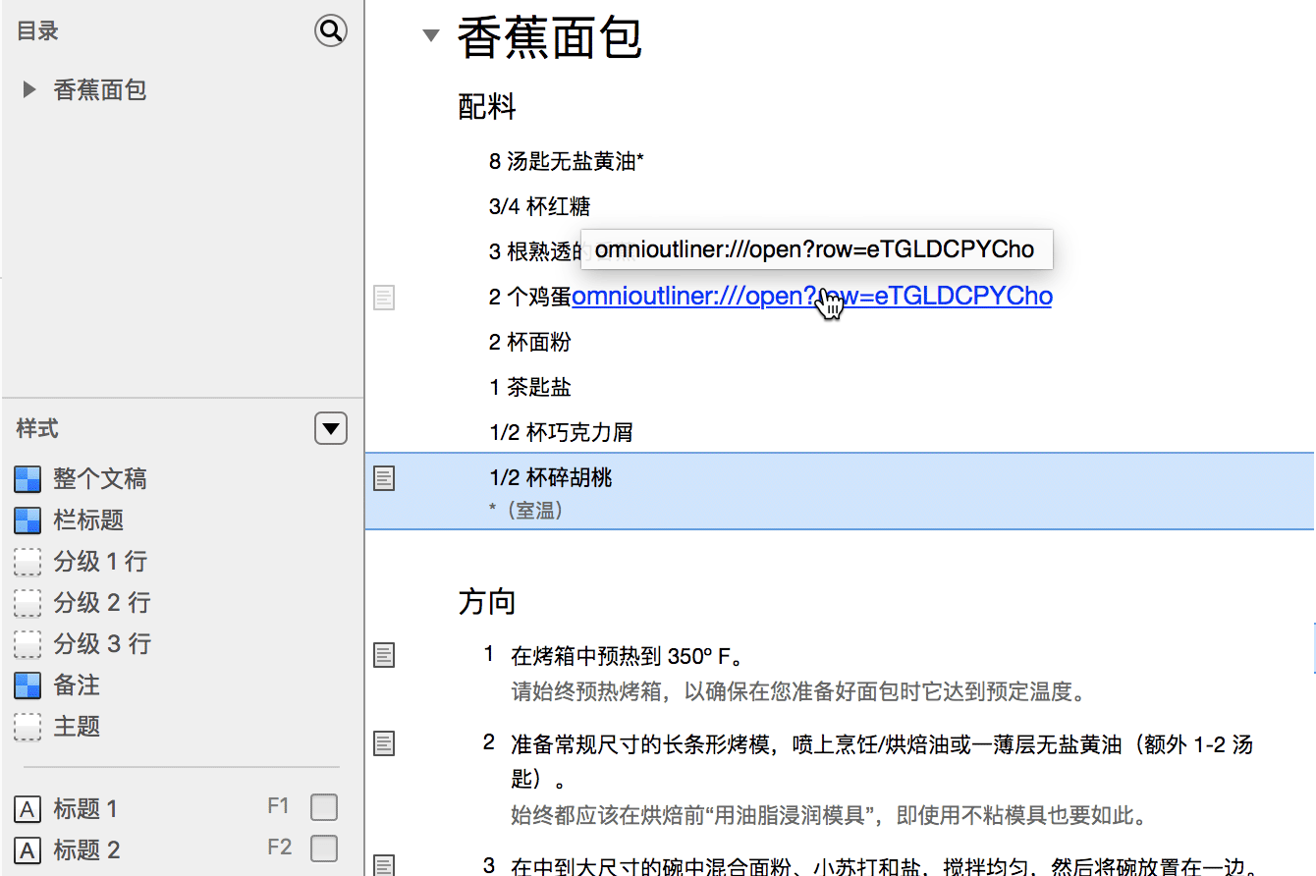The width and height of the screenshot is (1316, 876).
Task: Click the note icon beside step 2 长条形烤模
Action: tap(383, 743)
